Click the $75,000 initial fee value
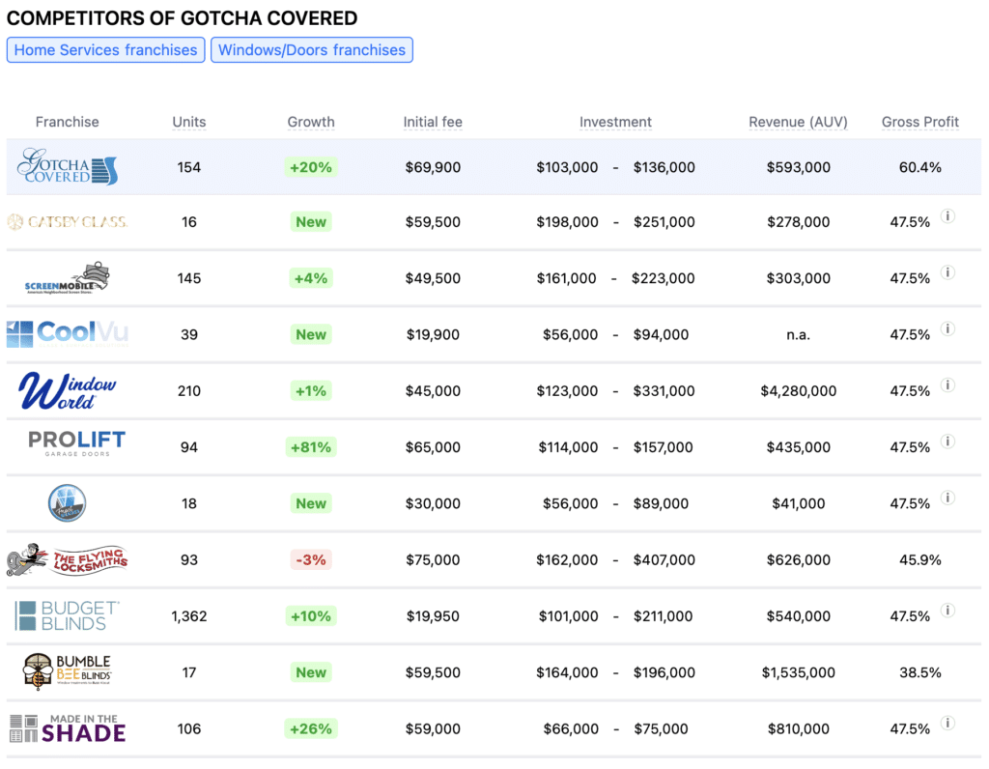The image size is (989, 769). point(433,559)
